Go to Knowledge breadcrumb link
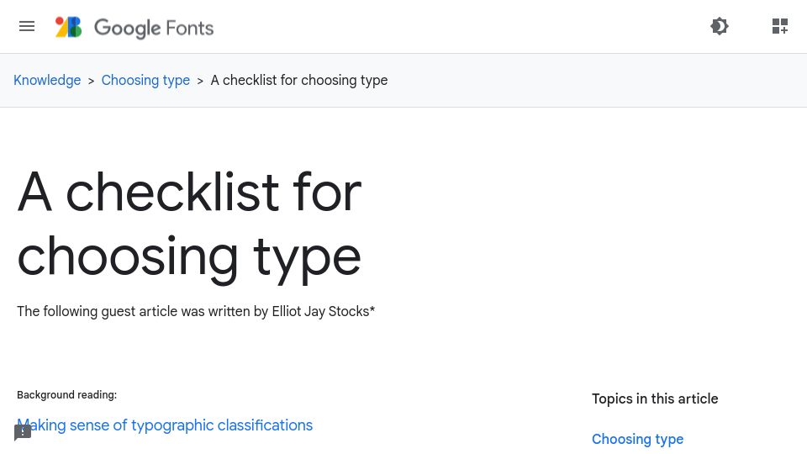Viewport: 807px width, 454px height. 47,81
